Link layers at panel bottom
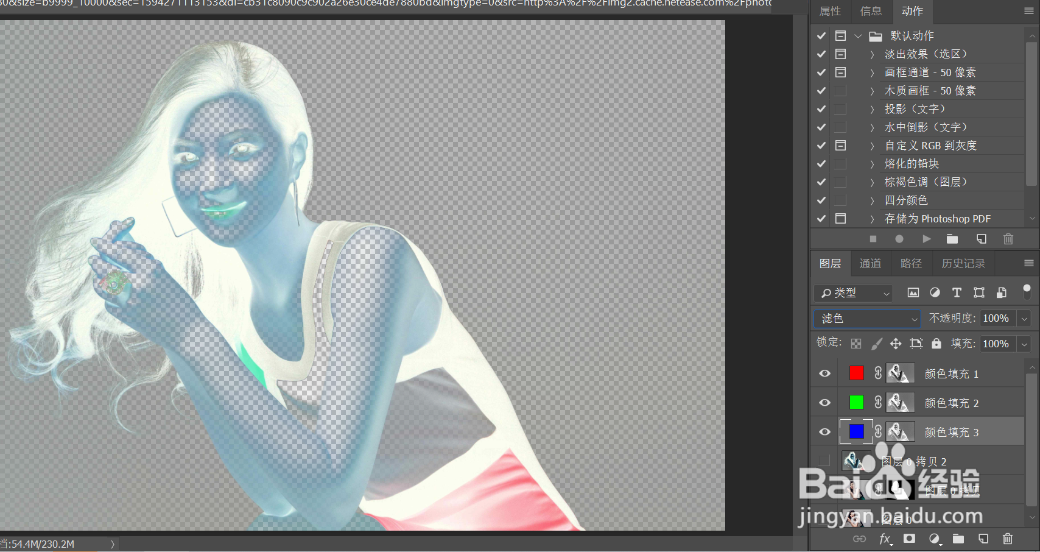The width and height of the screenshot is (1040, 552). pos(859,539)
